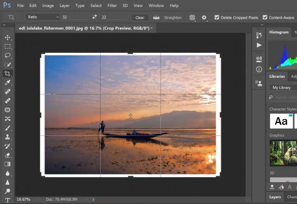
Task: Open crop overlay grid options
Action: click(x=192, y=18)
